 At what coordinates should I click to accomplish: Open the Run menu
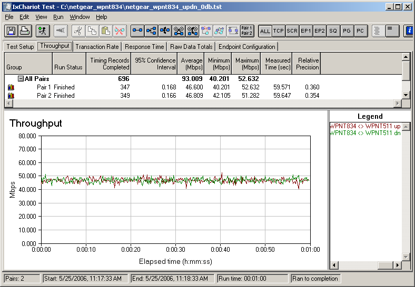click(58, 17)
